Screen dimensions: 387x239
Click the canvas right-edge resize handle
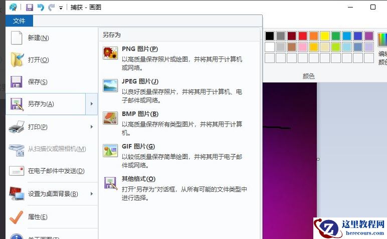pyautogui.click(x=318, y=159)
